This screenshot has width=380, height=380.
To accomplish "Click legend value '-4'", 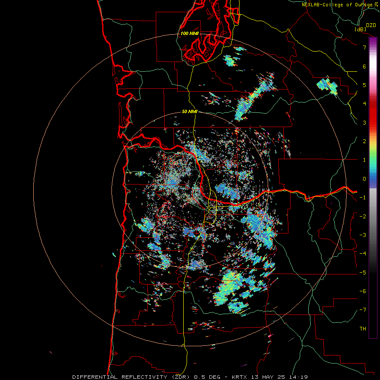I will 363,254.
